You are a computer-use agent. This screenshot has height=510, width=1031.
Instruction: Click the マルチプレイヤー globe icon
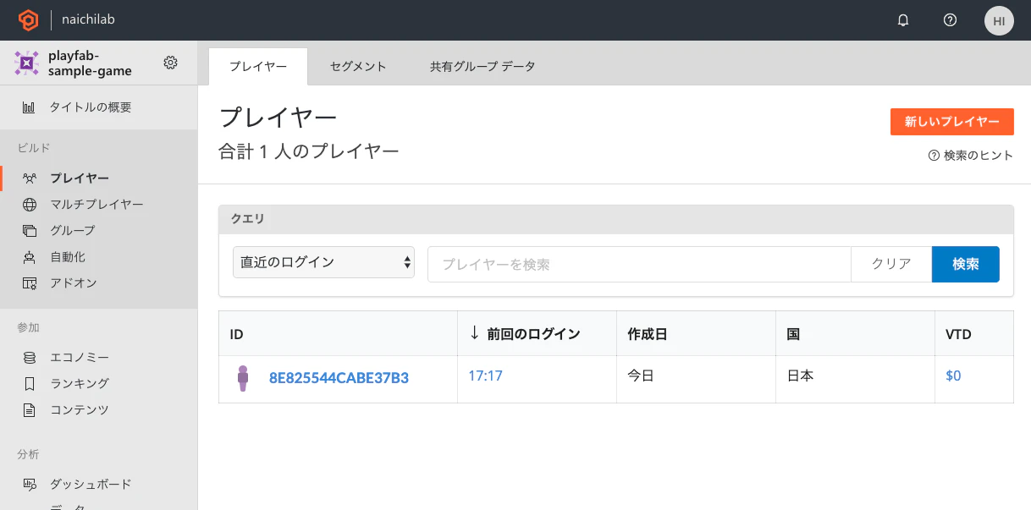pyautogui.click(x=30, y=205)
